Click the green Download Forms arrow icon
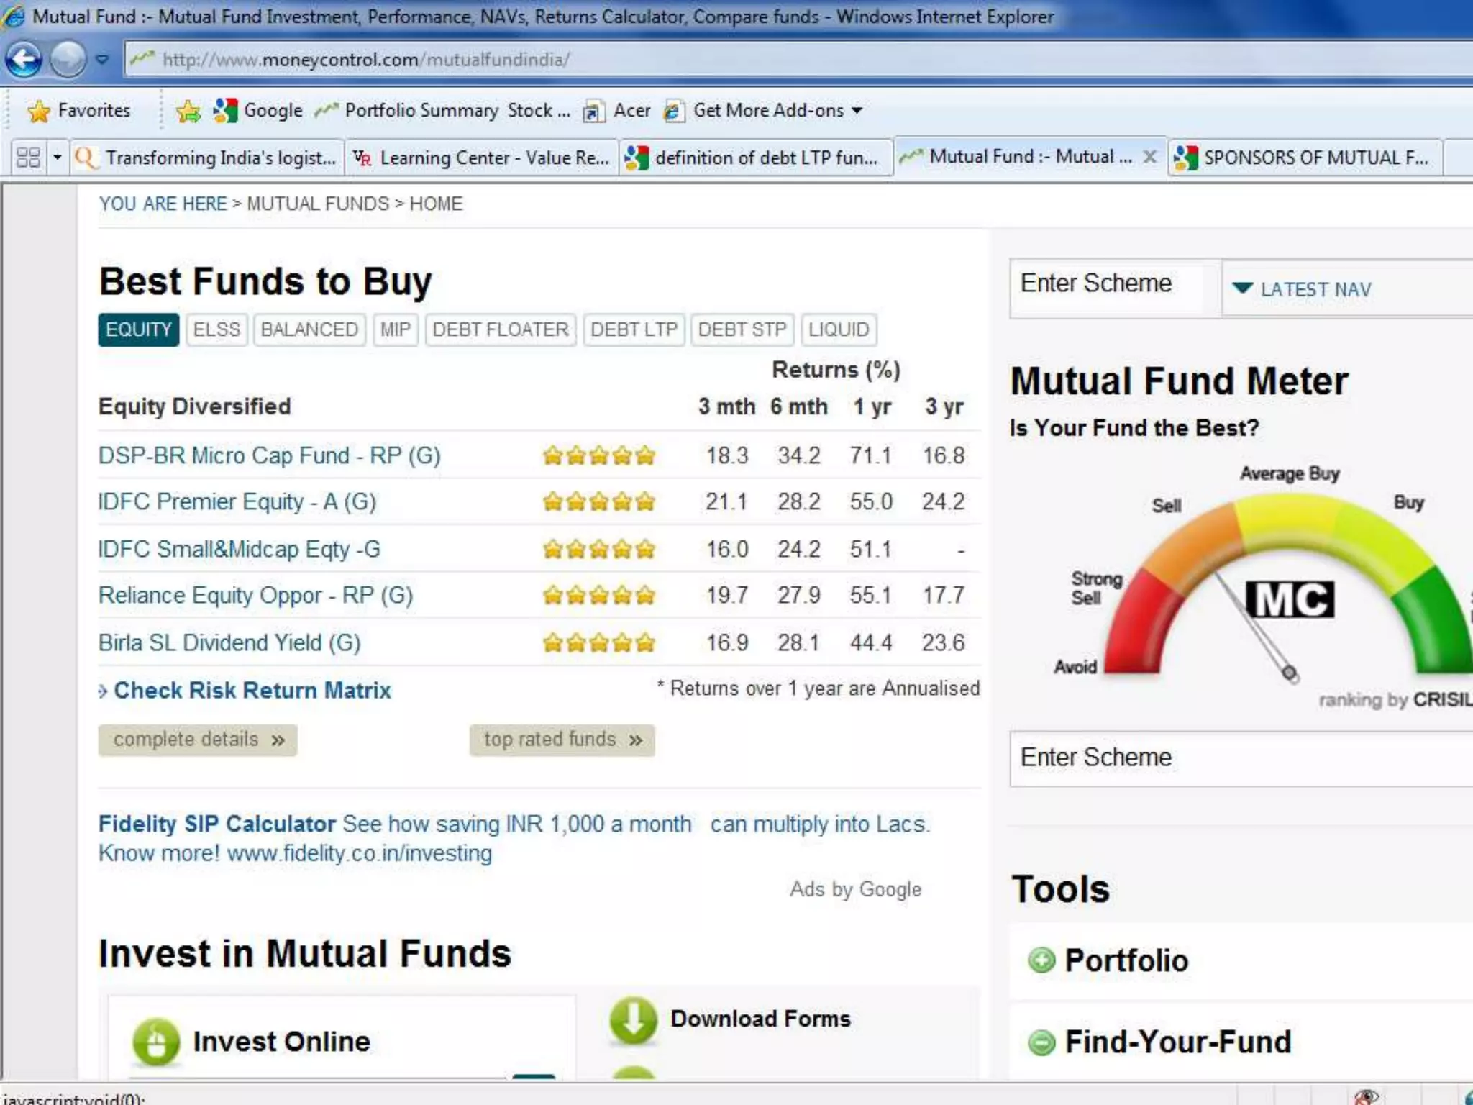Viewport: 1473px width, 1105px height. click(633, 1020)
